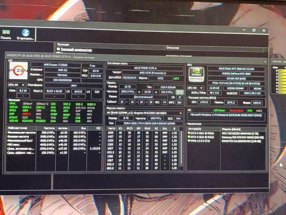Click the GDDR6 SDRAM memory type field

pos(236,88)
